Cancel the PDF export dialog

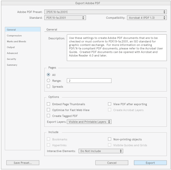tap(112, 163)
